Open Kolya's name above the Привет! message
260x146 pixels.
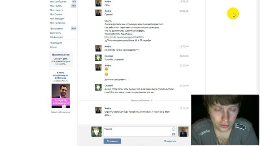pyautogui.click(x=108, y=11)
